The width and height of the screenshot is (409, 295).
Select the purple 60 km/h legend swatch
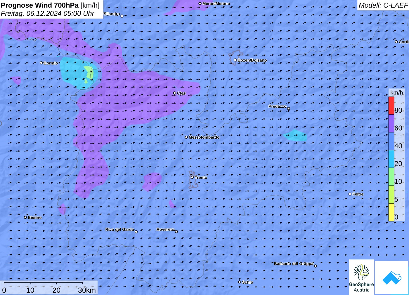[x=391, y=123]
